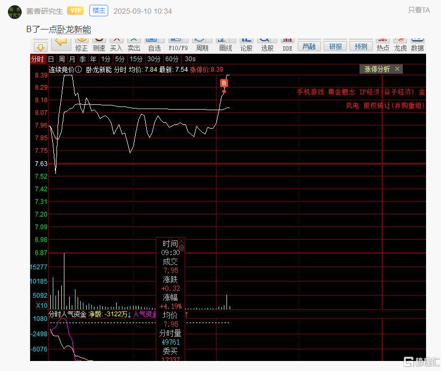This screenshot has width=444, height=371.
Task: Click the 卖出 sell icon
Action: click(x=134, y=43)
